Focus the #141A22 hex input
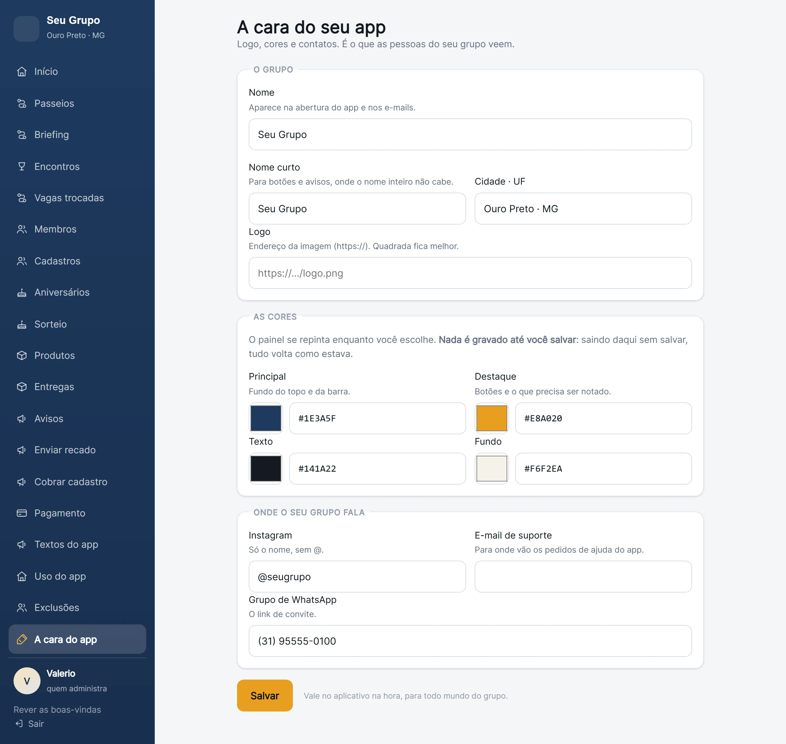 click(x=378, y=469)
